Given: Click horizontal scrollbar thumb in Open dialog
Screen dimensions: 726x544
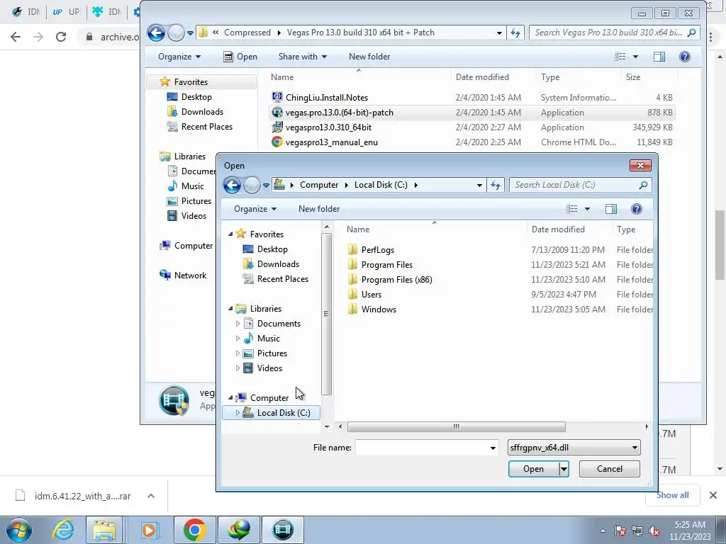Looking at the screenshot, I should [456, 426].
